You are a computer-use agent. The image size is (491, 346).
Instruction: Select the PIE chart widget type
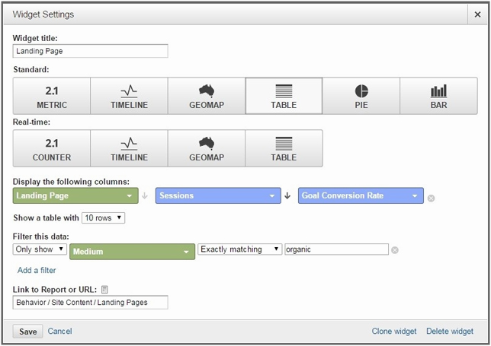click(361, 96)
